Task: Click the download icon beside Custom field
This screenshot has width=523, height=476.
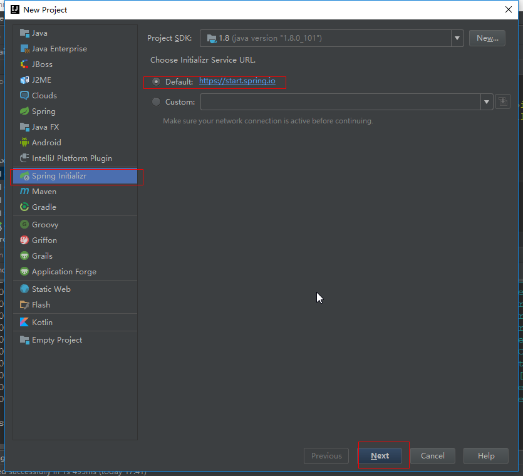Action: tap(503, 101)
